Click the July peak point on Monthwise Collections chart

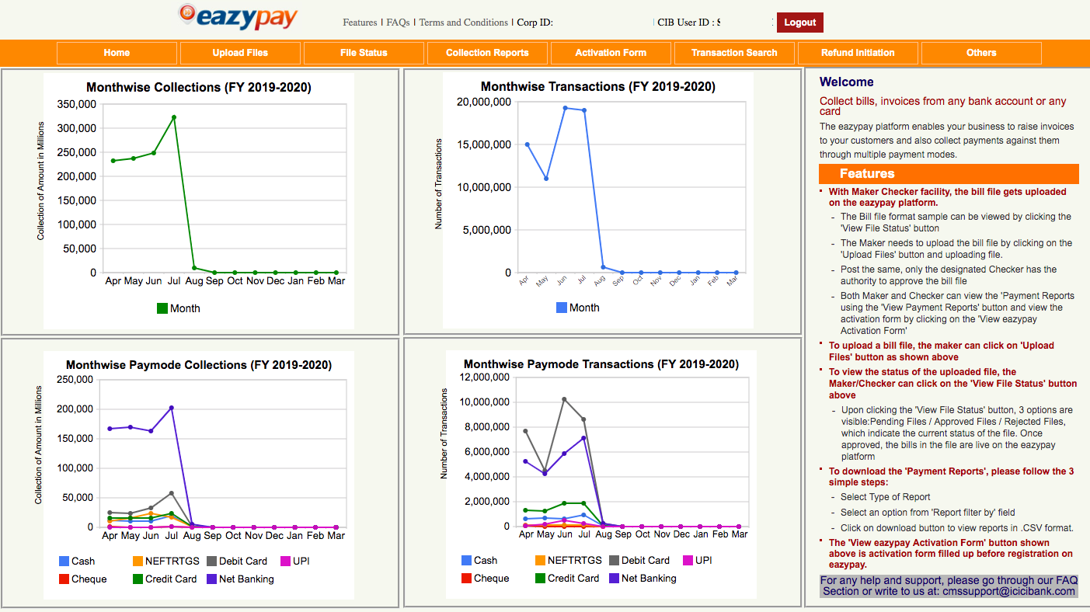click(174, 118)
